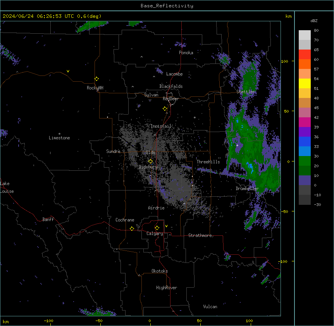The height and width of the screenshot is (326, 334).
Task: Click the Lacombe label
Action: (x=174, y=74)
